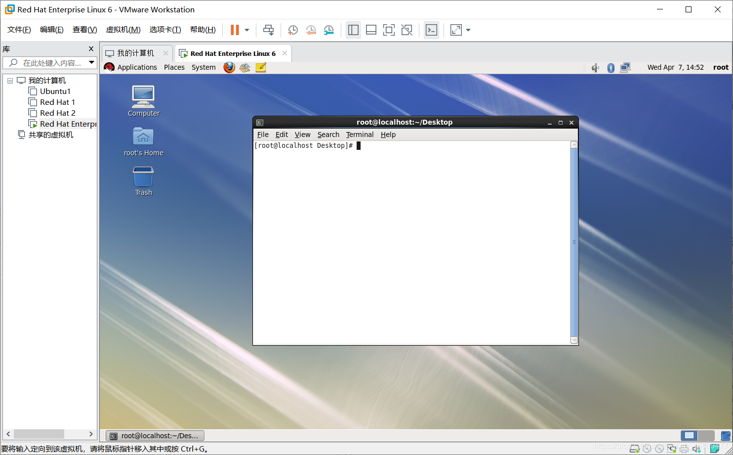Select the first GNOME workspace
Image resolution: width=733 pixels, height=455 pixels.
[x=690, y=436]
